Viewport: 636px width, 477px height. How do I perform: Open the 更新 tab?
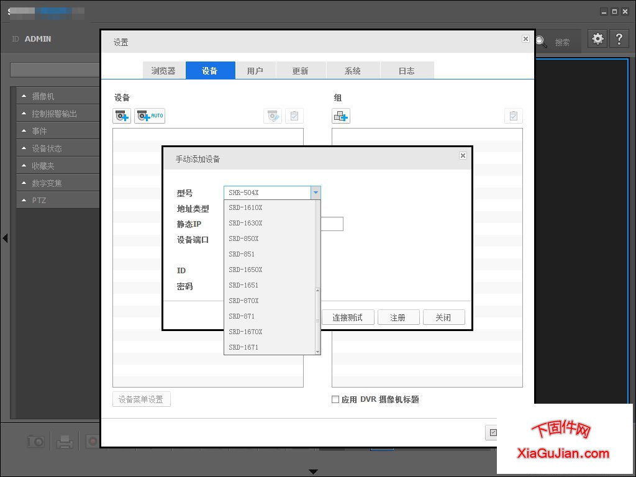[301, 71]
